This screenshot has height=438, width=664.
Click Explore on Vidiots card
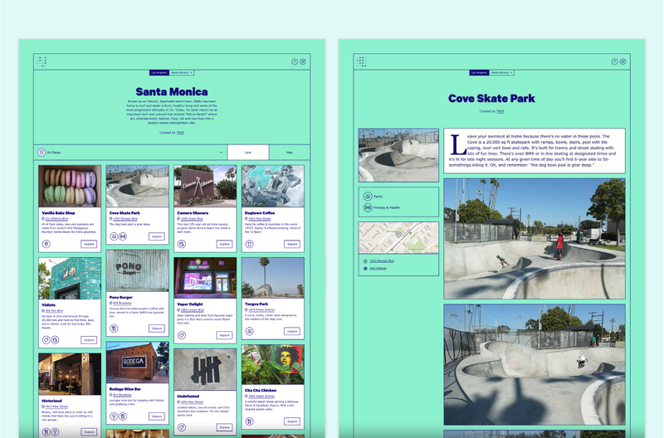pos(89,340)
